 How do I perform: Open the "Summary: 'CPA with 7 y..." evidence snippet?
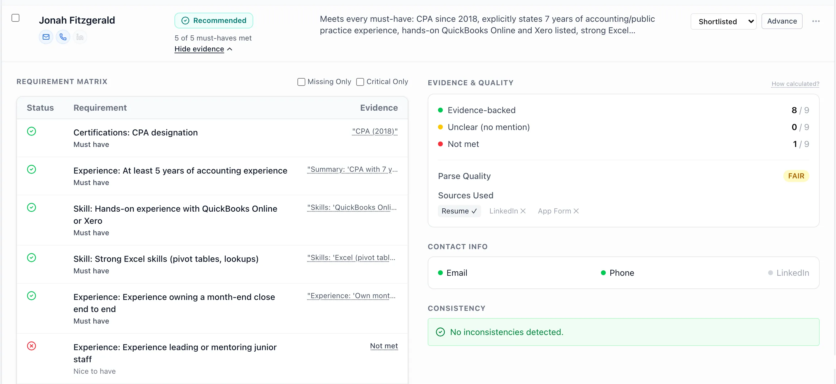[x=353, y=170]
